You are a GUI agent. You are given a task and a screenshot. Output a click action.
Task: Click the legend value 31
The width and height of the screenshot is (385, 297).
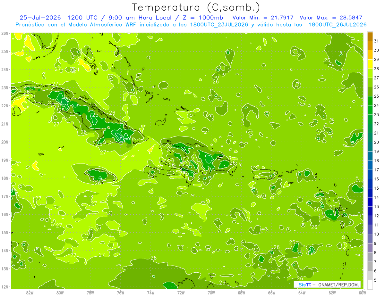[x=376, y=41]
